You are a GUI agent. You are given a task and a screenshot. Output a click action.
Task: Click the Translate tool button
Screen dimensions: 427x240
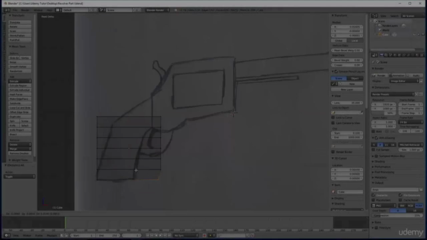(20, 22)
